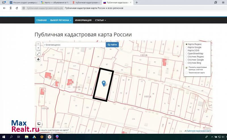Zoom out the cadastral map
Screen dimensions: 227x140
(x=38, y=48)
